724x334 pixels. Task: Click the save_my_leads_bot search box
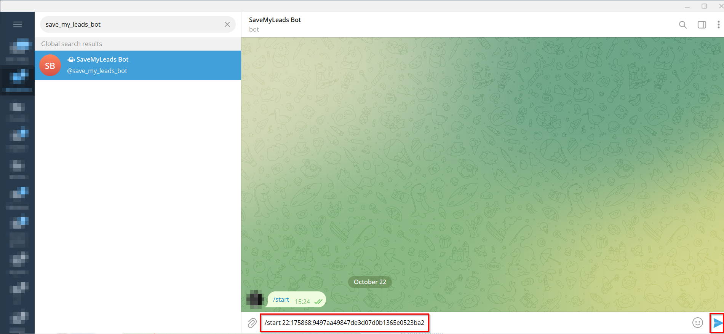[x=131, y=24]
